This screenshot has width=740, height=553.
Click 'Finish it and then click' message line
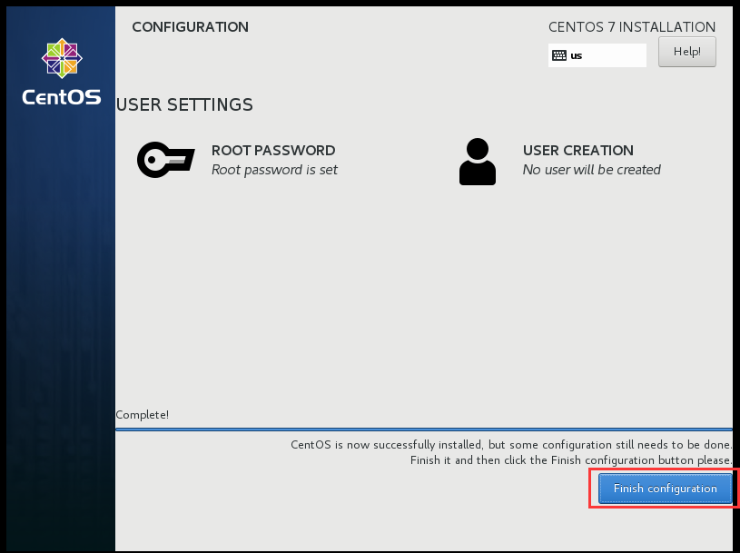point(571,459)
